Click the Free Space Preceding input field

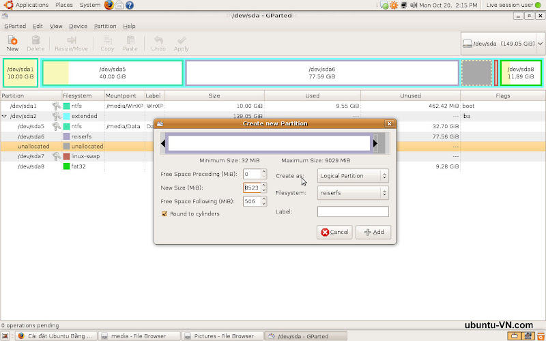(x=252, y=174)
